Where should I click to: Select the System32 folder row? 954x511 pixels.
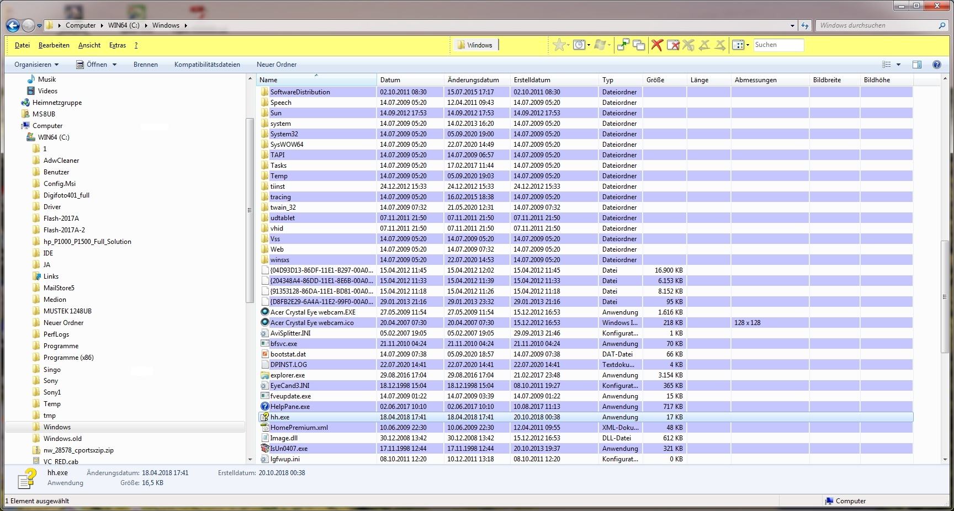tap(585, 134)
